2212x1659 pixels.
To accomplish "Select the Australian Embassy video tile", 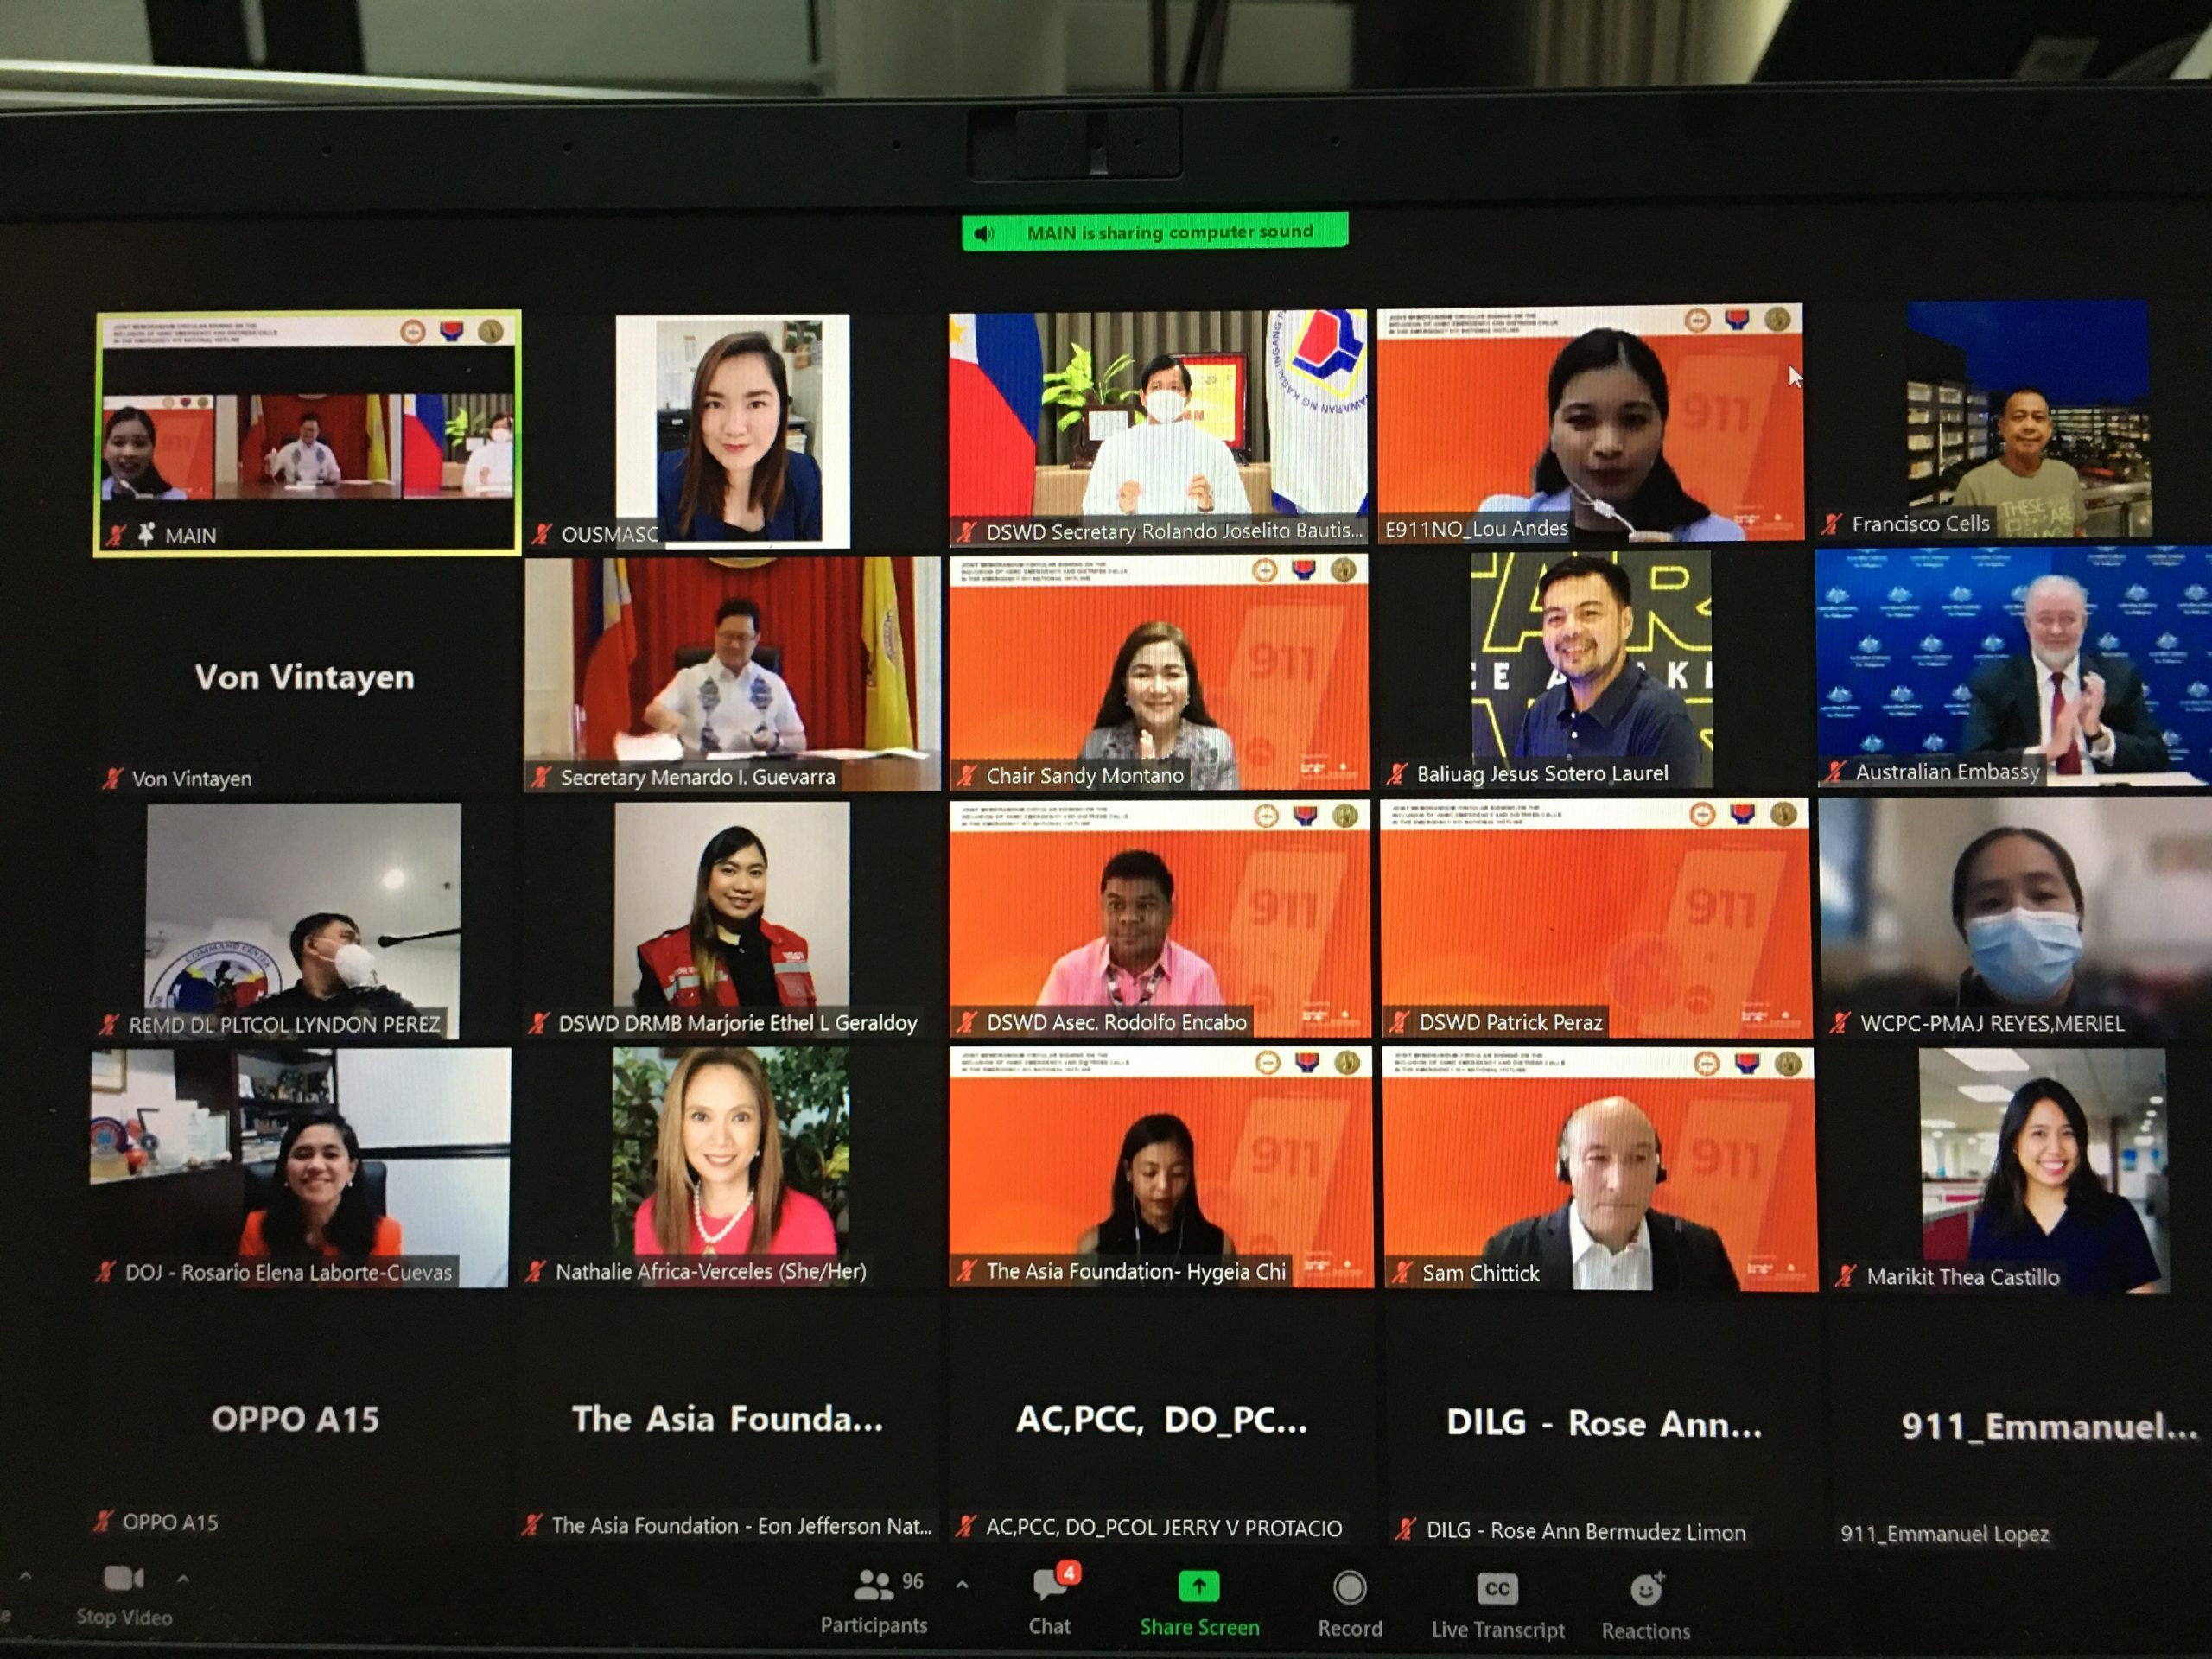I will coord(2014,666).
